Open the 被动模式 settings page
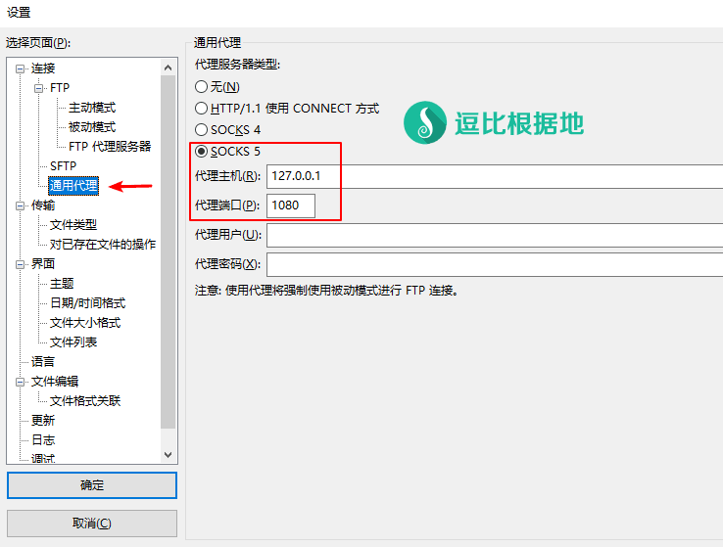The image size is (723, 547). point(92,127)
